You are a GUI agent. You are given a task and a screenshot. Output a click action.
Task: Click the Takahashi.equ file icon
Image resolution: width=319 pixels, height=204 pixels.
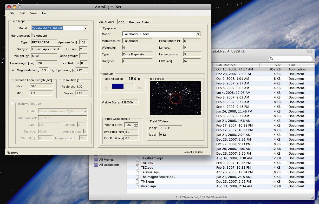pos(137,158)
